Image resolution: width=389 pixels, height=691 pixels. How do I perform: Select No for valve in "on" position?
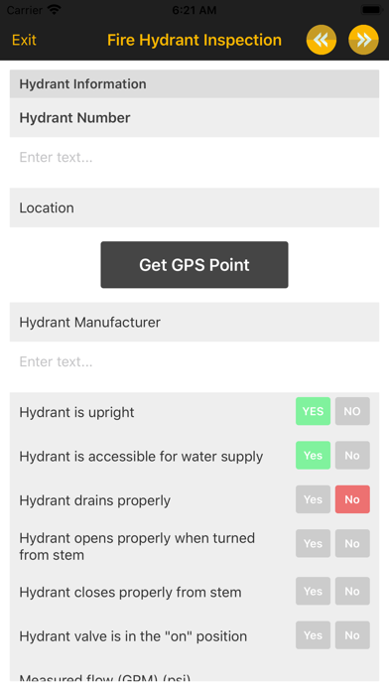pos(352,635)
